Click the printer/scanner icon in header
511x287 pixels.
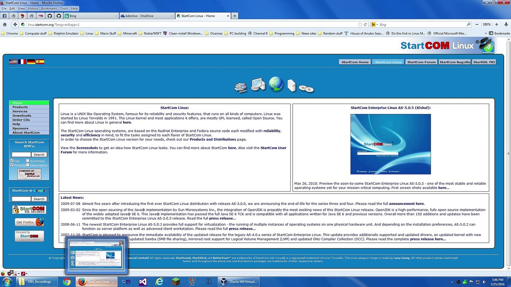[x=241, y=87]
